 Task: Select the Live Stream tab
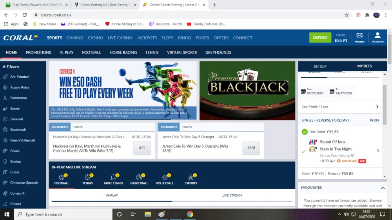pos(232,195)
